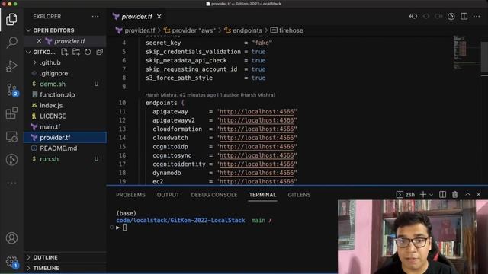Close the provider.tf editor tab
The height and width of the screenshot is (274, 488).
pos(159,17)
